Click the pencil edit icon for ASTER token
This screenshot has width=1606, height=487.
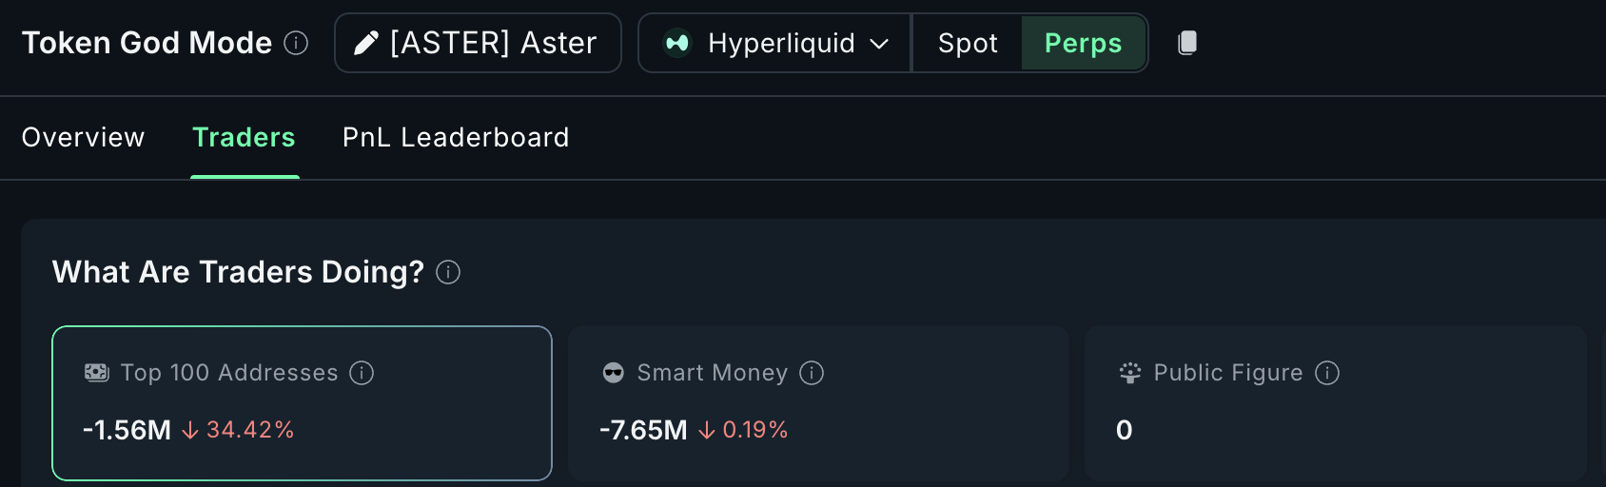click(365, 43)
